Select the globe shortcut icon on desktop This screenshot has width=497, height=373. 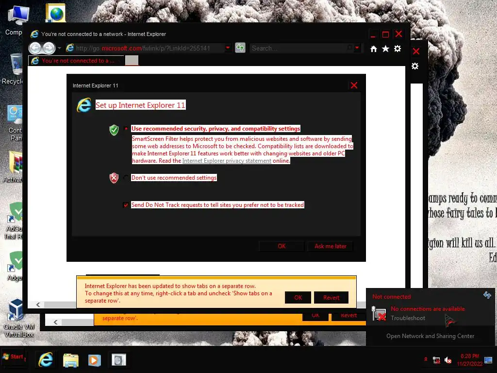tap(55, 13)
